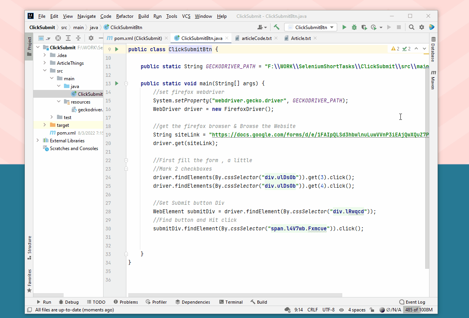Screen dimensions: 469x318
Task: Open the Database tool window
Action: pyautogui.click(x=433, y=49)
